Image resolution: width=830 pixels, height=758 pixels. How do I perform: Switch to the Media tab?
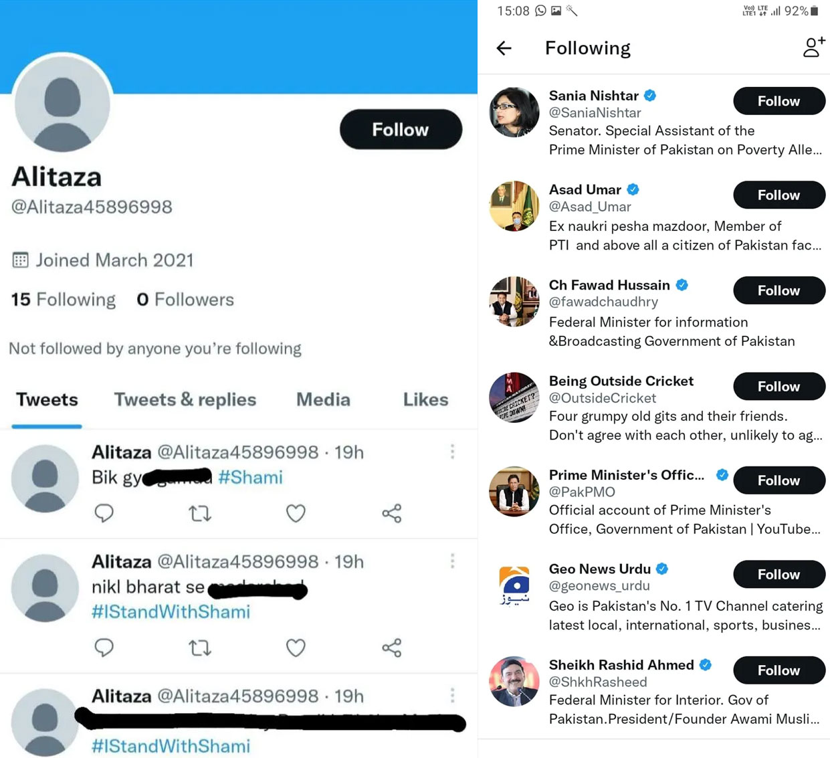click(x=323, y=399)
